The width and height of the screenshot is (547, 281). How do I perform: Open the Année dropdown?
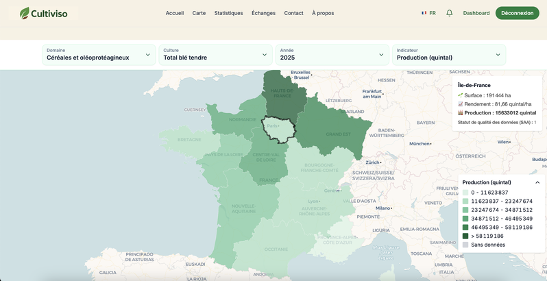coord(332,55)
